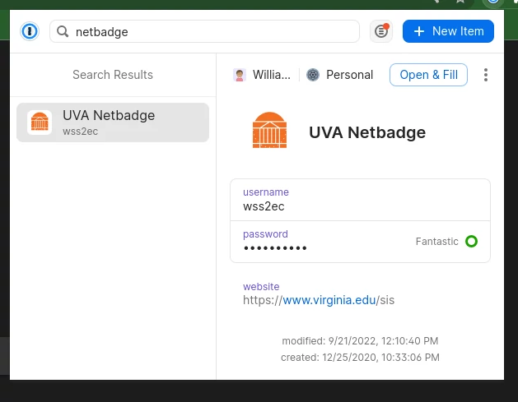Screen dimensions: 518x402
Task: Click the Personal vault icon
Action: pos(313,75)
